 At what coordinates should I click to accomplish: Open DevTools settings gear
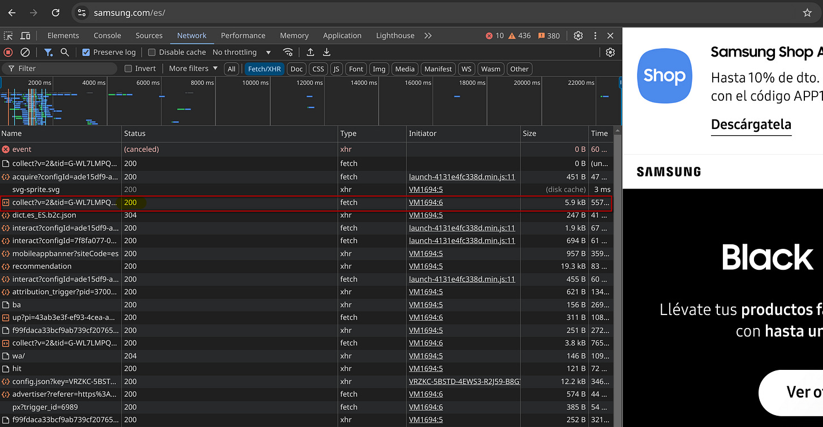[x=578, y=36]
